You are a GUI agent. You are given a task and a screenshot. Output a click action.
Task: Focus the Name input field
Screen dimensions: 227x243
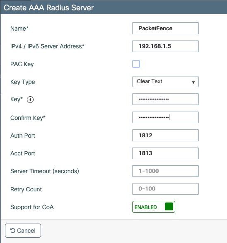165,29
